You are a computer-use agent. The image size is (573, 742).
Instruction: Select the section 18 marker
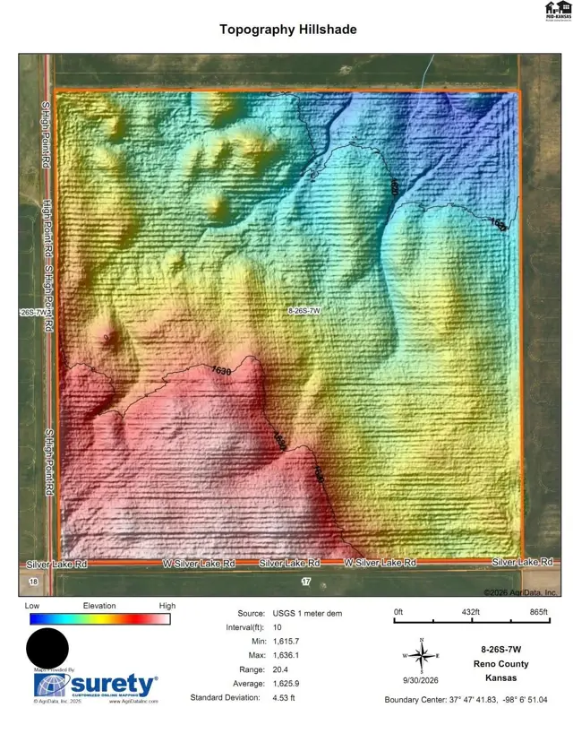click(33, 582)
